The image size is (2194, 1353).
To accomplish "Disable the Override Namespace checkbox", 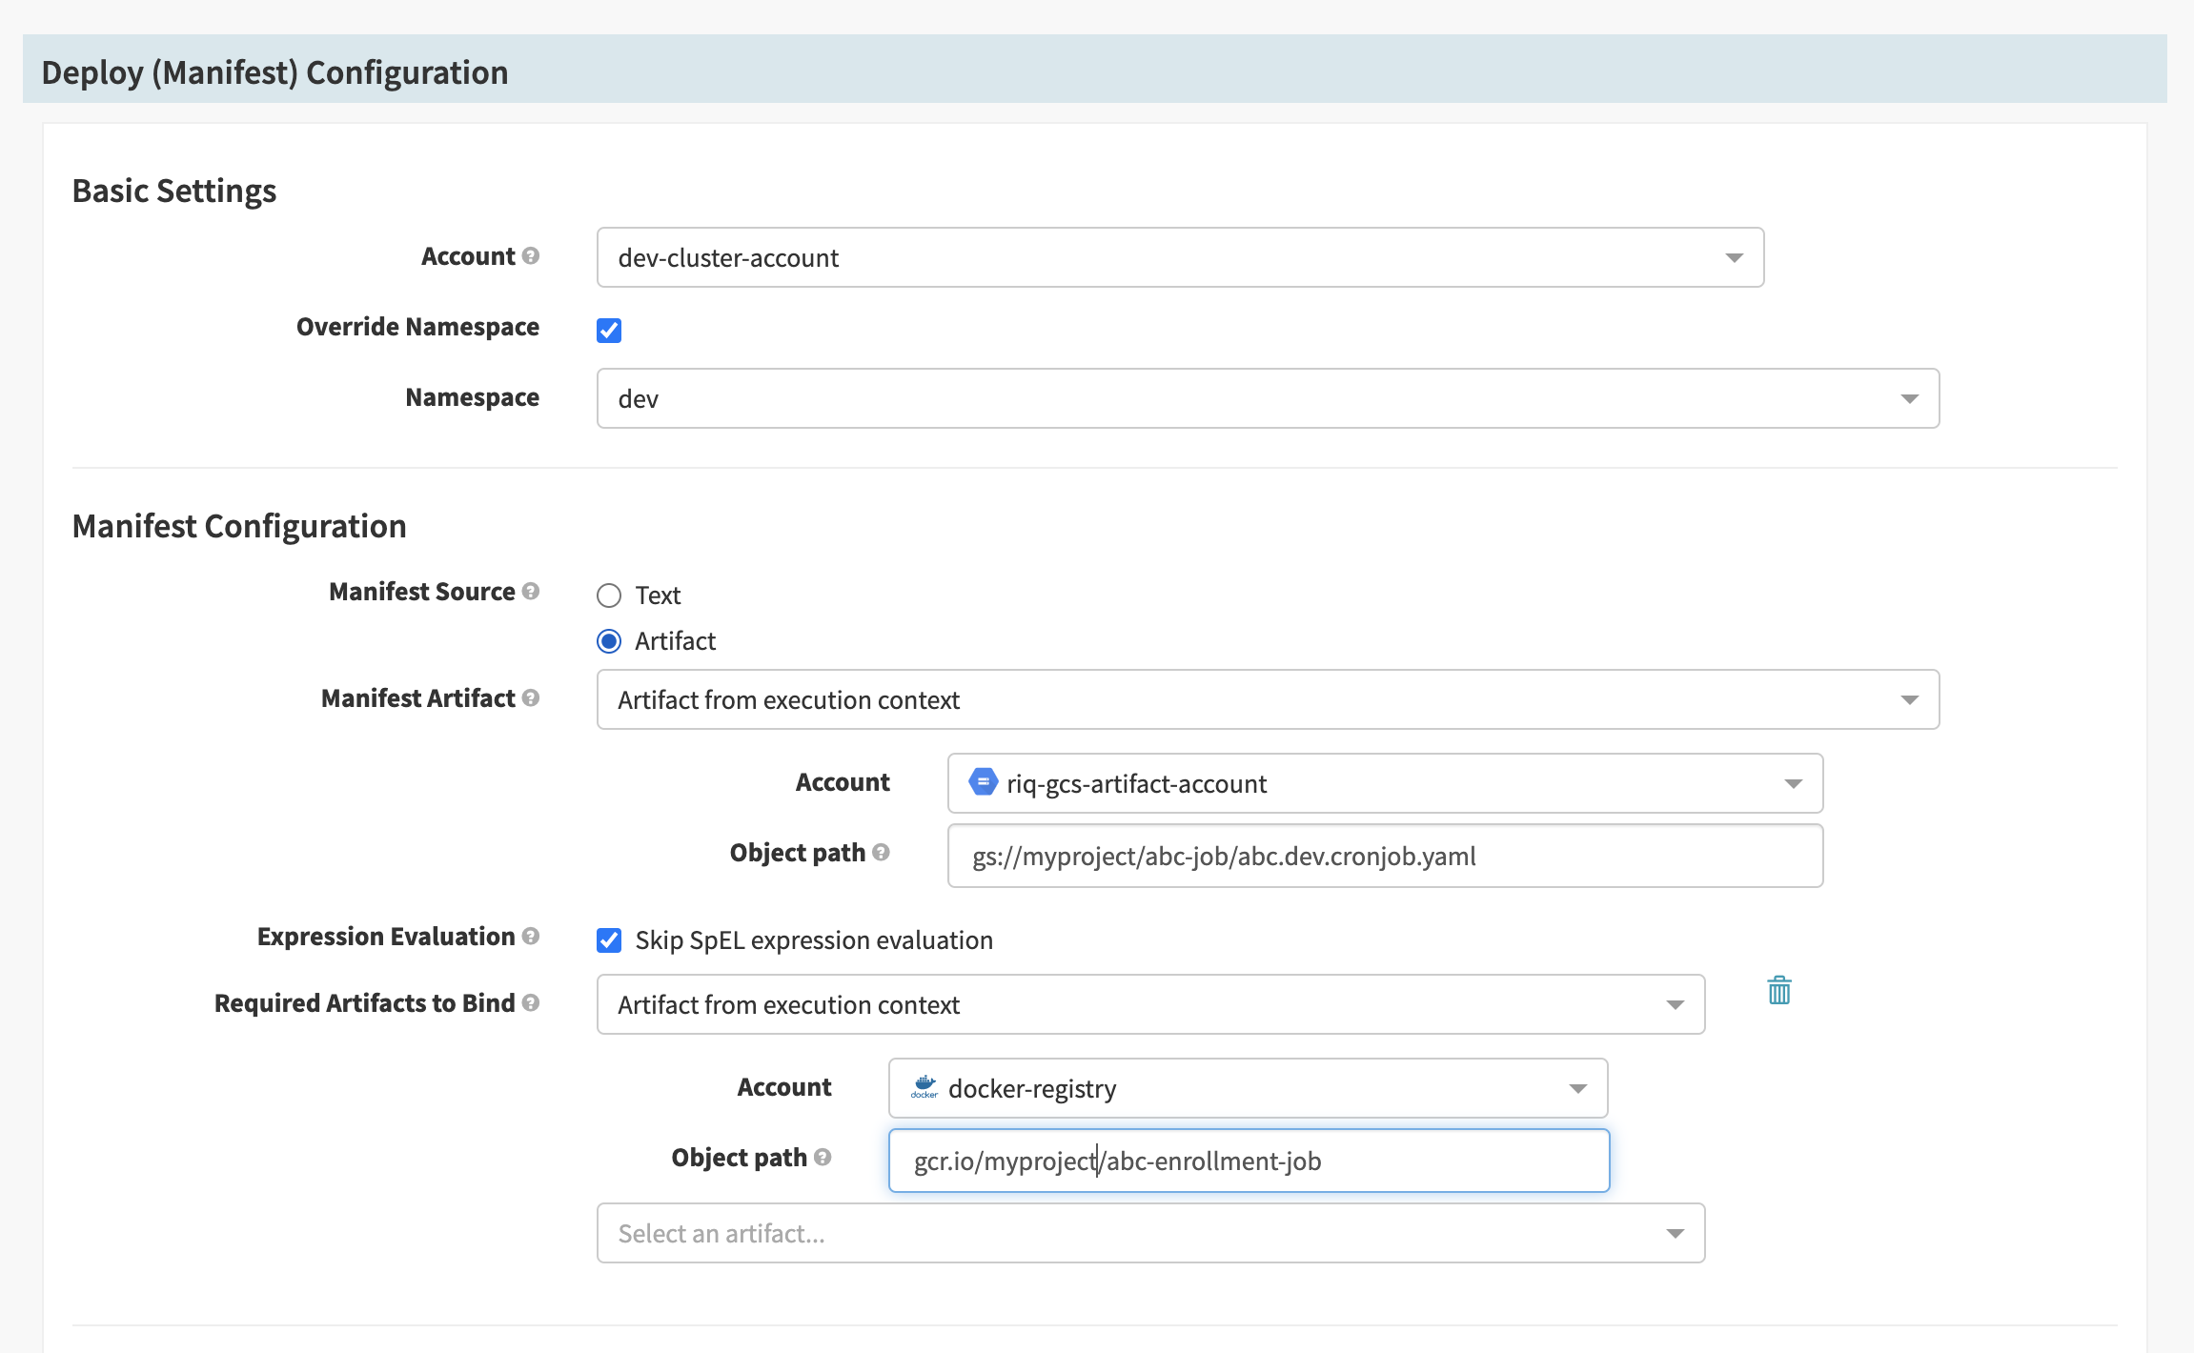I will [x=608, y=331].
